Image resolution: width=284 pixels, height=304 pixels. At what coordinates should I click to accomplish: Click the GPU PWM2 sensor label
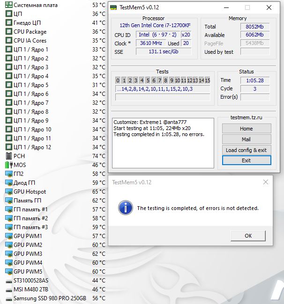[x=28, y=245]
